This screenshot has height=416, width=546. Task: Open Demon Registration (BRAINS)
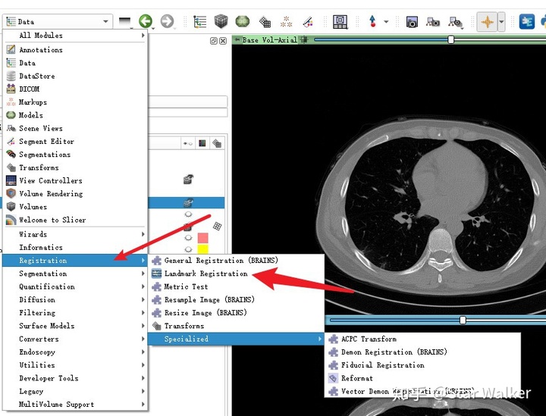(422, 352)
